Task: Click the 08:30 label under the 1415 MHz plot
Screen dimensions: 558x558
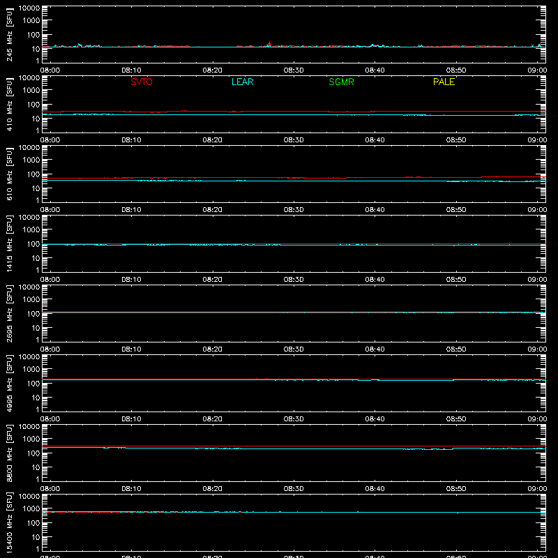Action: (294, 280)
